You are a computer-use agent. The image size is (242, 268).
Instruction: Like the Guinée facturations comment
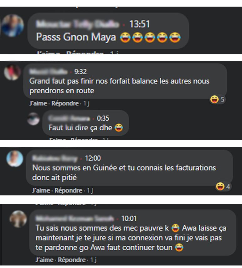[41, 190]
